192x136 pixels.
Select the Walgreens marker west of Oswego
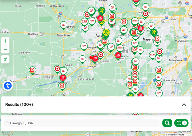pyautogui.click(x=82, y=59)
